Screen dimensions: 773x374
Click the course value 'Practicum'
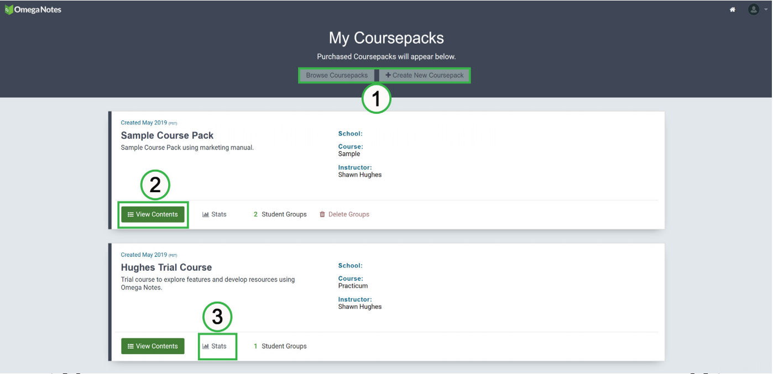[x=353, y=286]
